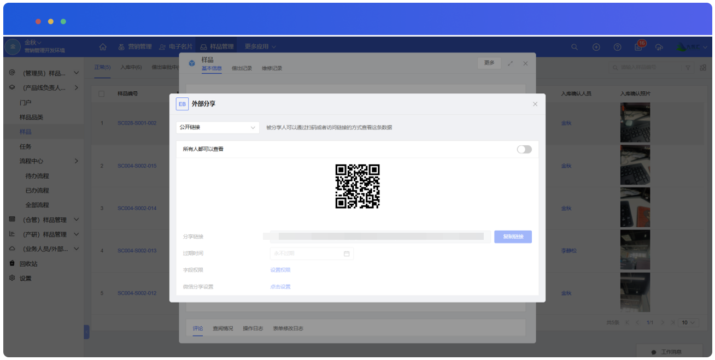Click the plus add icon in header

(596, 47)
